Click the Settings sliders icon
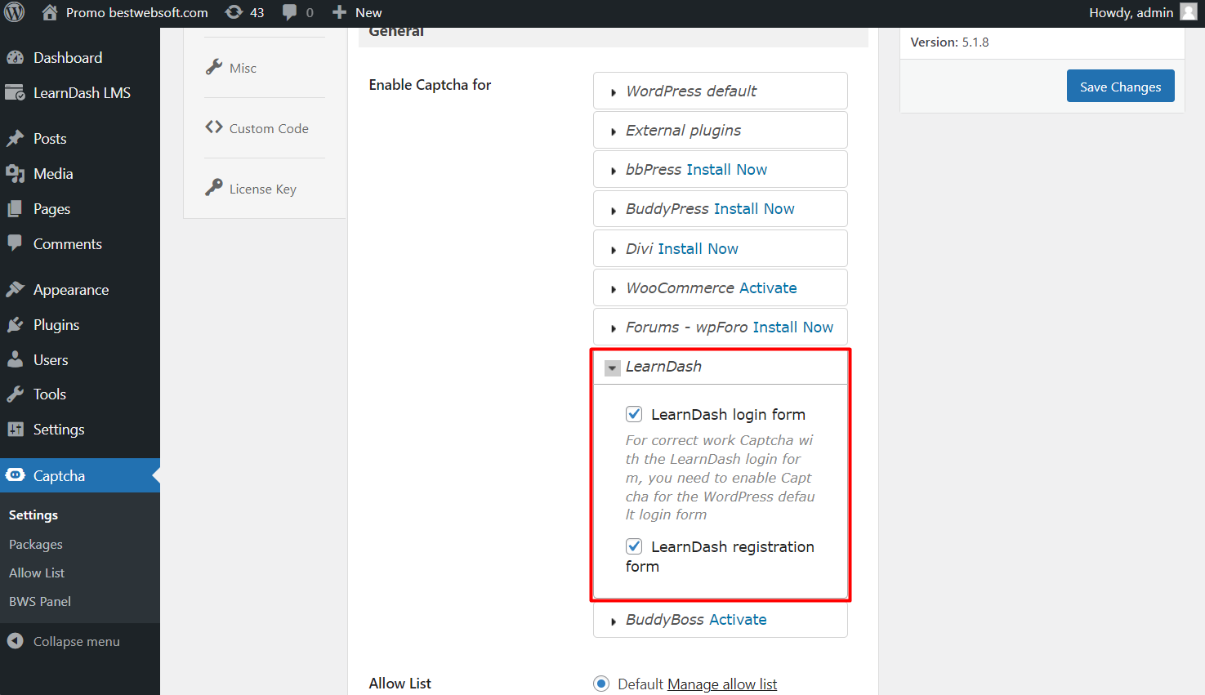 tap(15, 430)
